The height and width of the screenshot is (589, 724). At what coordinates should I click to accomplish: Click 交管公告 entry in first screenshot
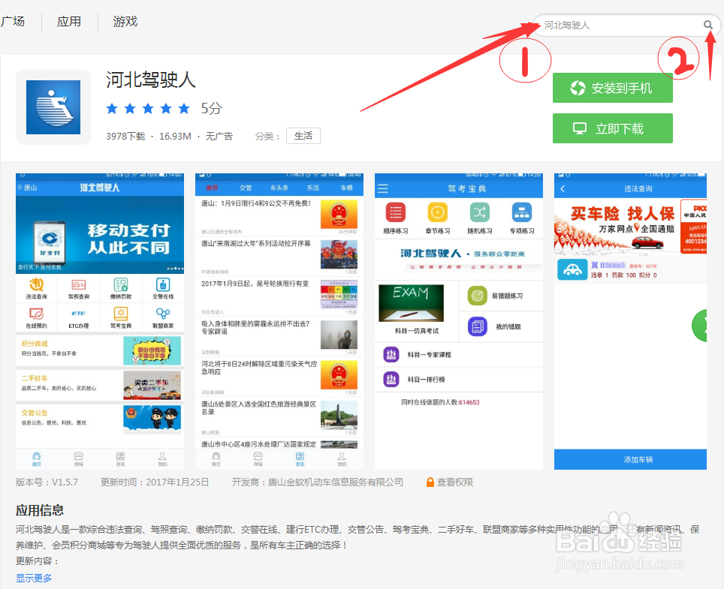tap(100, 419)
